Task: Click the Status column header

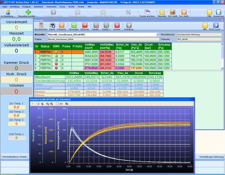Action: [x=45, y=46]
